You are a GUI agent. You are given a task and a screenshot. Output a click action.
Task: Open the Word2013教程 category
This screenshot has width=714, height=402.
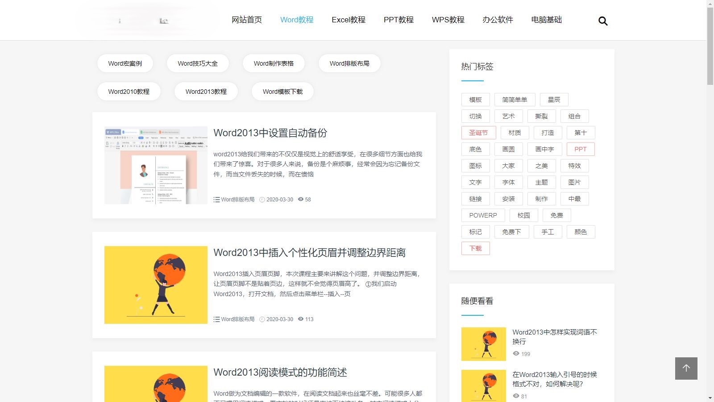pyautogui.click(x=206, y=92)
